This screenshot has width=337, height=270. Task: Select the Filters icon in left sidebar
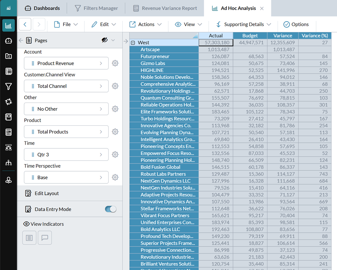8,87
